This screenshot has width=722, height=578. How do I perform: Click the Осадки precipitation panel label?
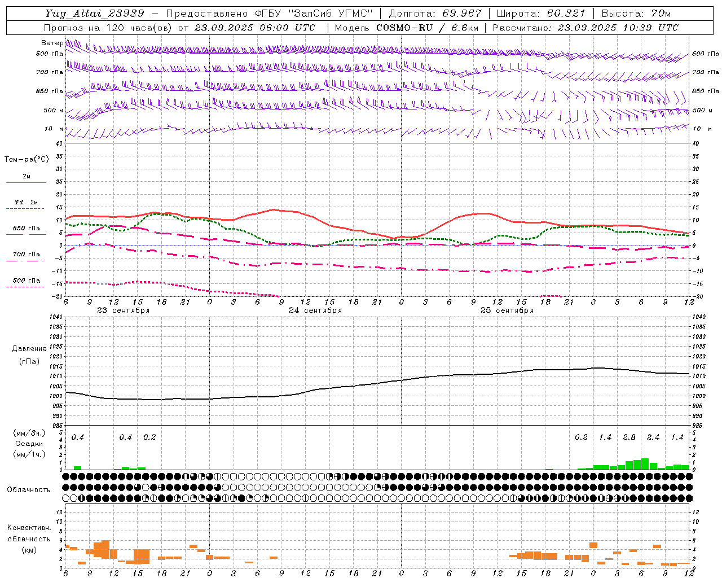[x=29, y=444]
